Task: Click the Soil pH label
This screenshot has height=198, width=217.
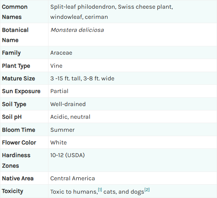Action: pyautogui.click(x=12, y=117)
